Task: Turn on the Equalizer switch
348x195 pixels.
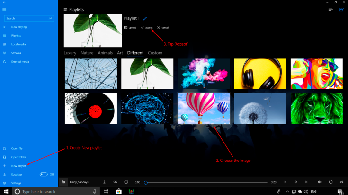Action: [44, 174]
